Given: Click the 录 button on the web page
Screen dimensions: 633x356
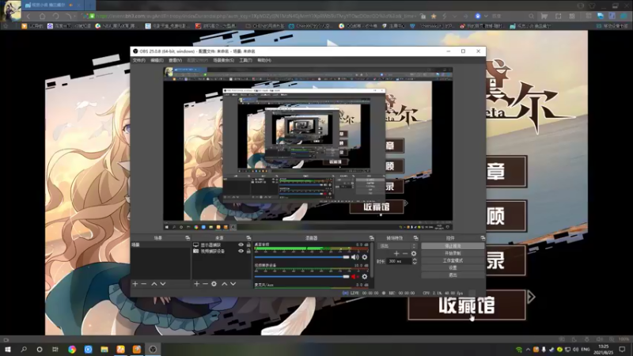Looking at the screenshot, I should click(506, 260).
